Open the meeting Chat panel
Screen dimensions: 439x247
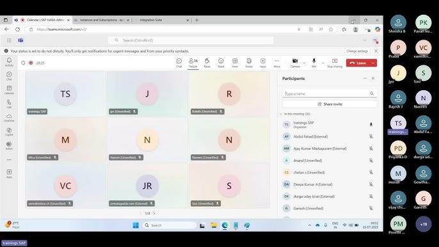179,63
